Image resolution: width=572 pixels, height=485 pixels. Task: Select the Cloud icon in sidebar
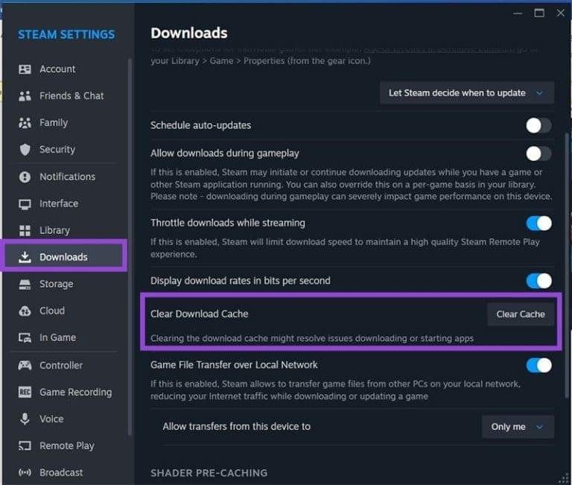pyautogui.click(x=25, y=311)
